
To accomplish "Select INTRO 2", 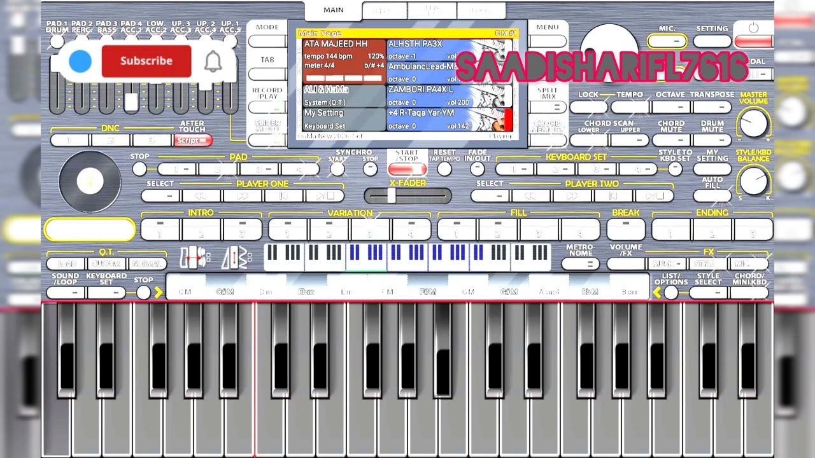I will click(x=201, y=229).
